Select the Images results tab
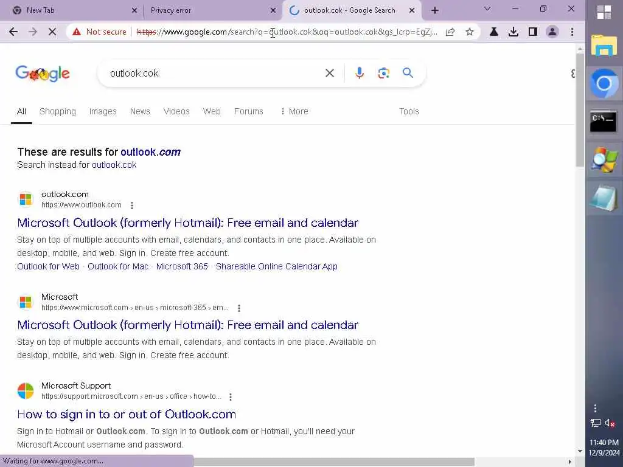The image size is (623, 467). click(103, 112)
